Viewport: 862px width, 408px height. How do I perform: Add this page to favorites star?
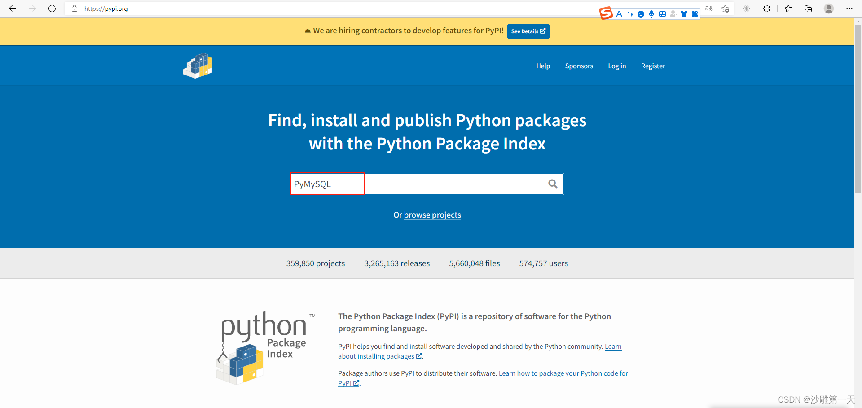[725, 9]
